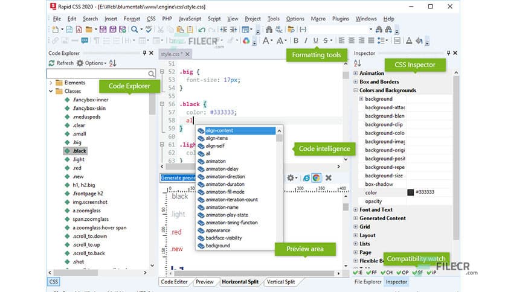Screen dimensions: 505x292
Task: Apply Bold formatting
Action: [296, 40]
